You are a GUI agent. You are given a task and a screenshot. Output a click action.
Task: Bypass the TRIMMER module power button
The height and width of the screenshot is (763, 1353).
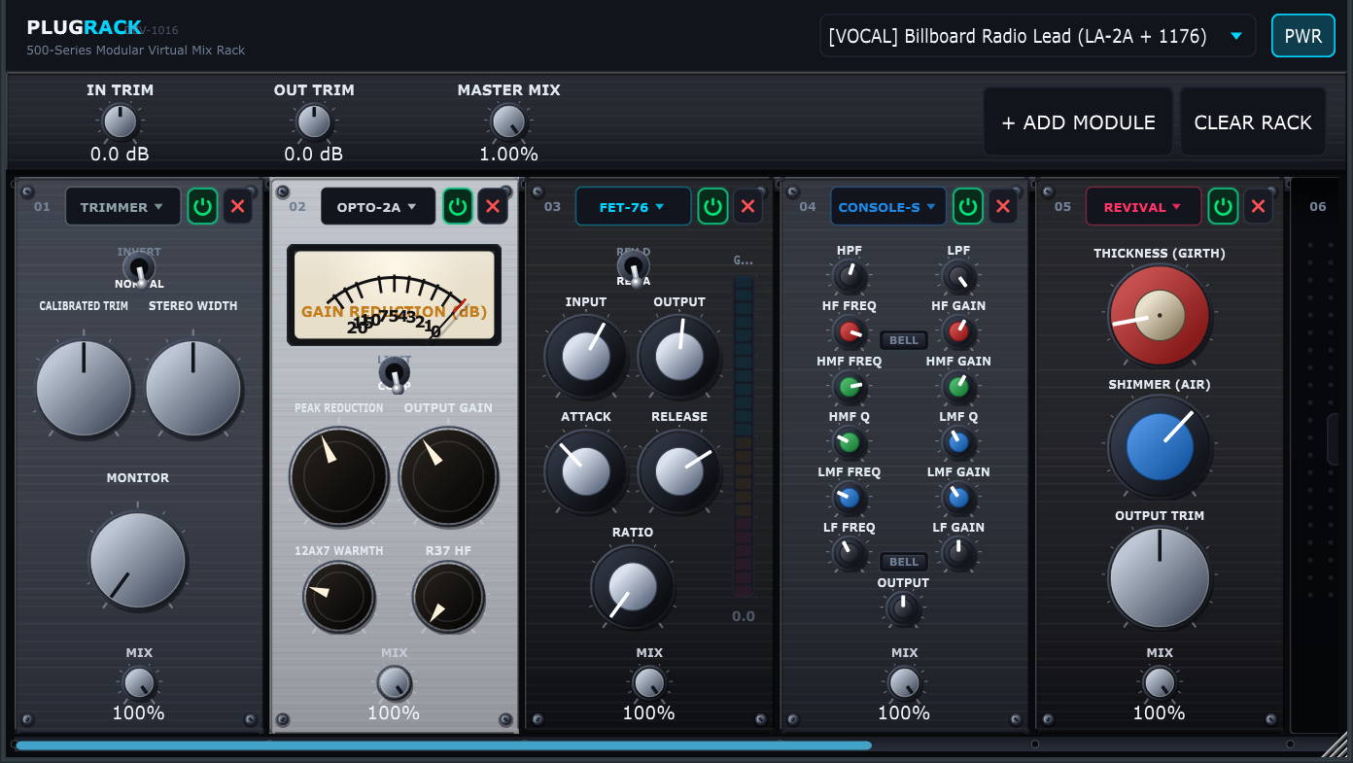click(x=202, y=206)
